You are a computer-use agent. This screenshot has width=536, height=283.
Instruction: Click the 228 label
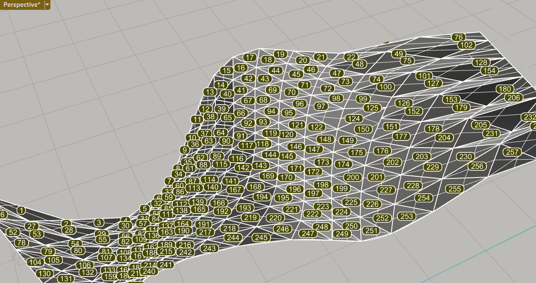coord(413,185)
